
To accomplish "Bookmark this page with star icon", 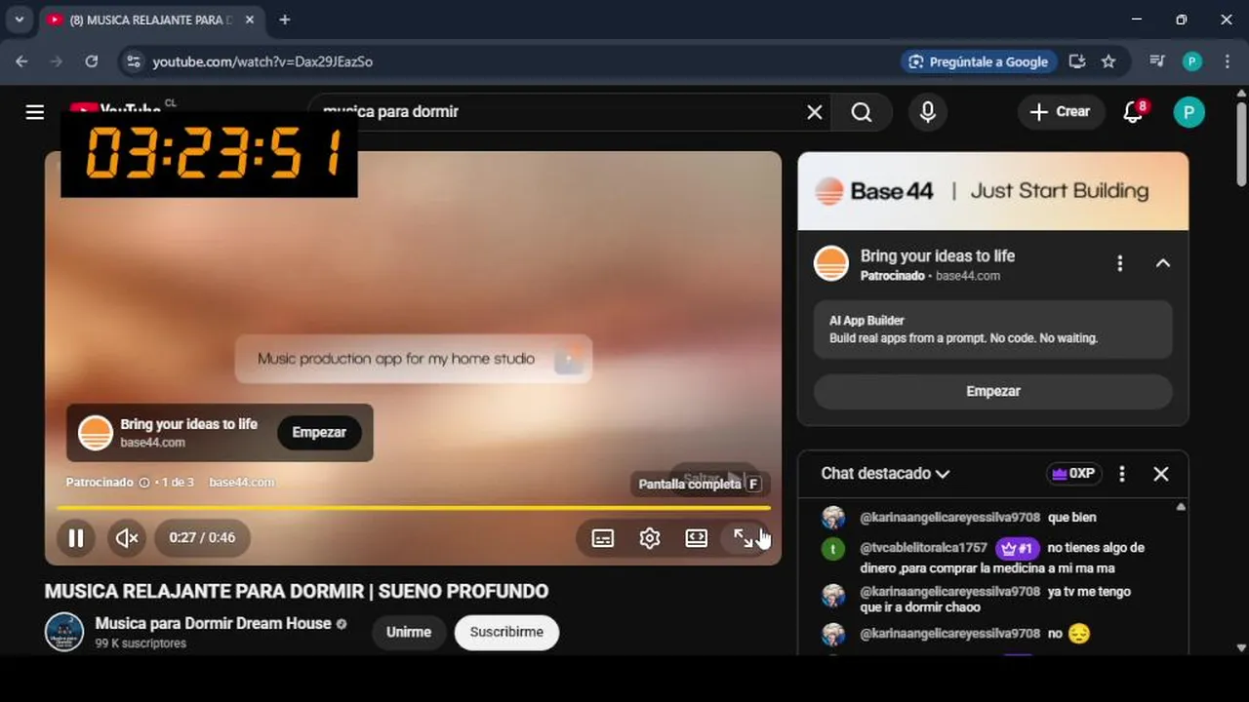I will [1108, 61].
